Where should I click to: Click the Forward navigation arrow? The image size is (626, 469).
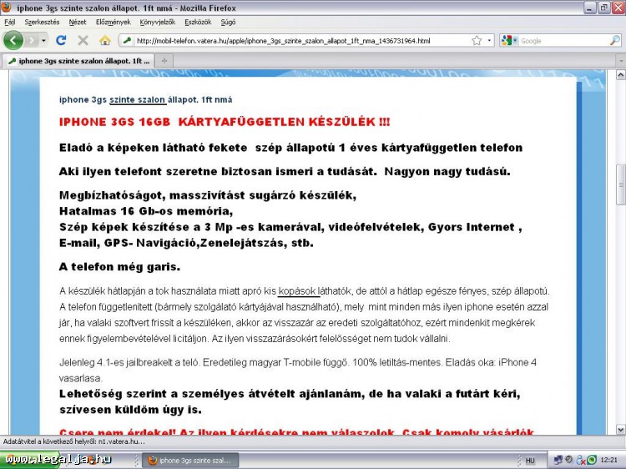(x=33, y=40)
